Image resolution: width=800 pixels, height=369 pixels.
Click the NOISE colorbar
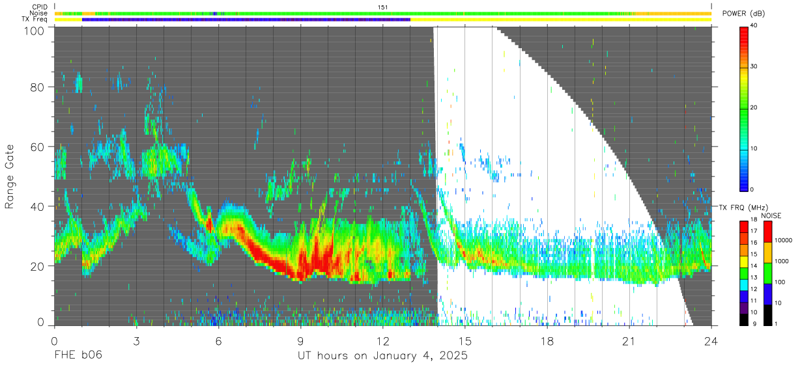click(x=767, y=273)
